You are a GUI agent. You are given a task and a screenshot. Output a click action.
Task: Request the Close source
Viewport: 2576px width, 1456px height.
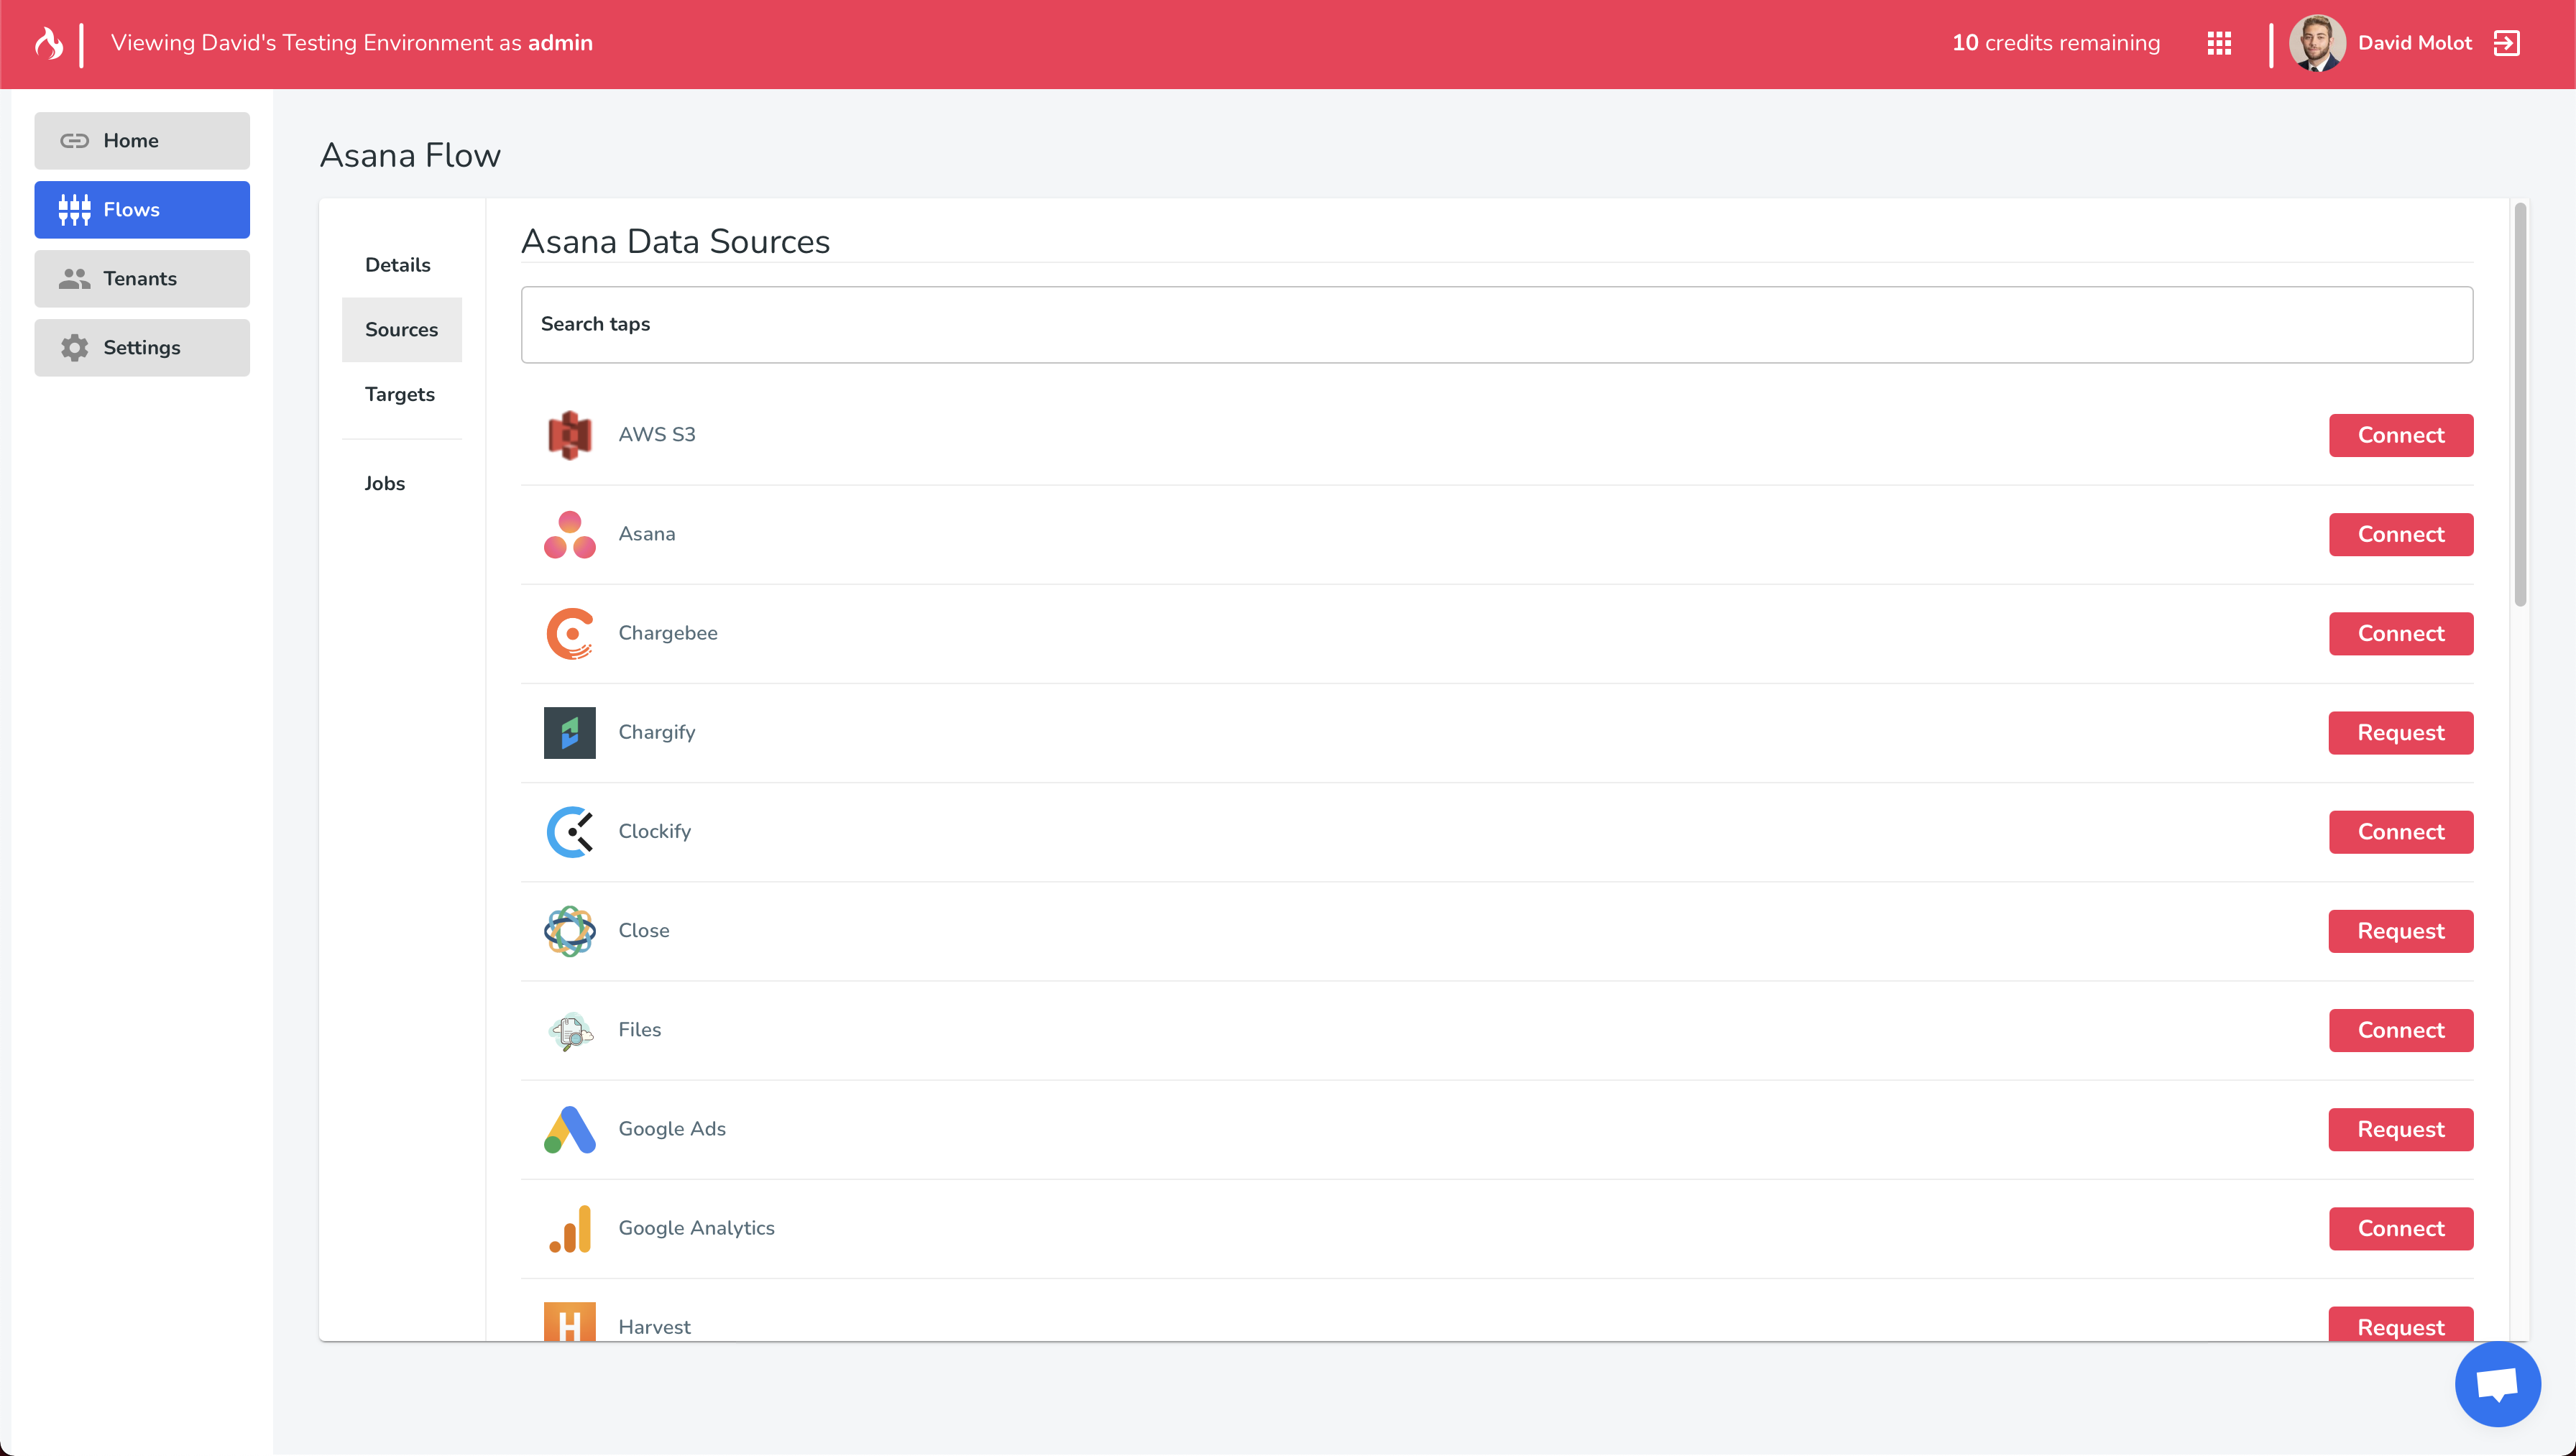coord(2401,931)
